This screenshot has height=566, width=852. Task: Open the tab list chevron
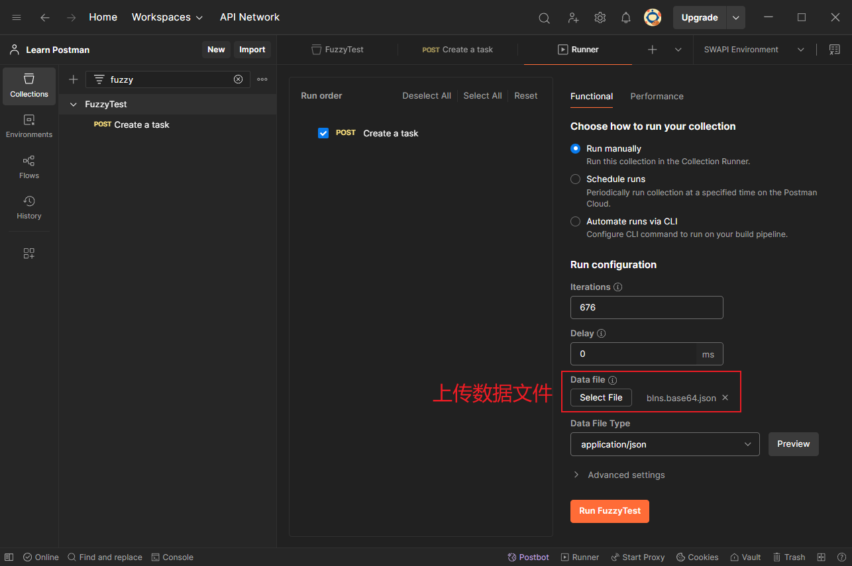(x=678, y=50)
